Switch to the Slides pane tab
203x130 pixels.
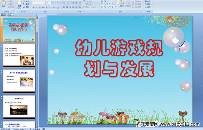tap(3, 15)
